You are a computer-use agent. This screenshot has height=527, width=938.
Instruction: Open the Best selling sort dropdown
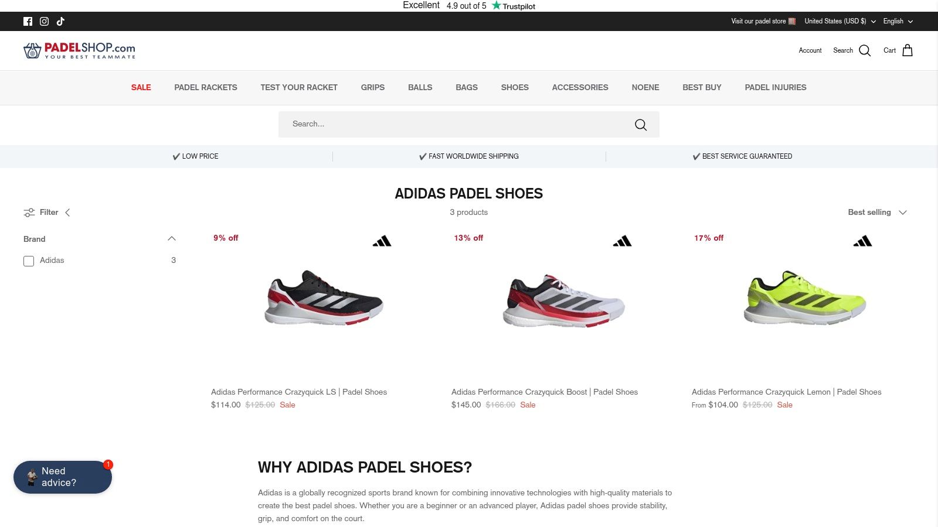(x=877, y=213)
